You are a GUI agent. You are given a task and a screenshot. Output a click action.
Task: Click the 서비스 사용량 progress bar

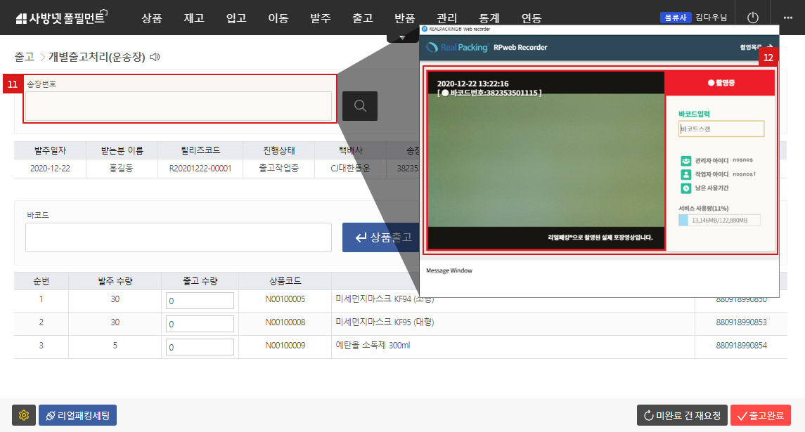(x=719, y=221)
